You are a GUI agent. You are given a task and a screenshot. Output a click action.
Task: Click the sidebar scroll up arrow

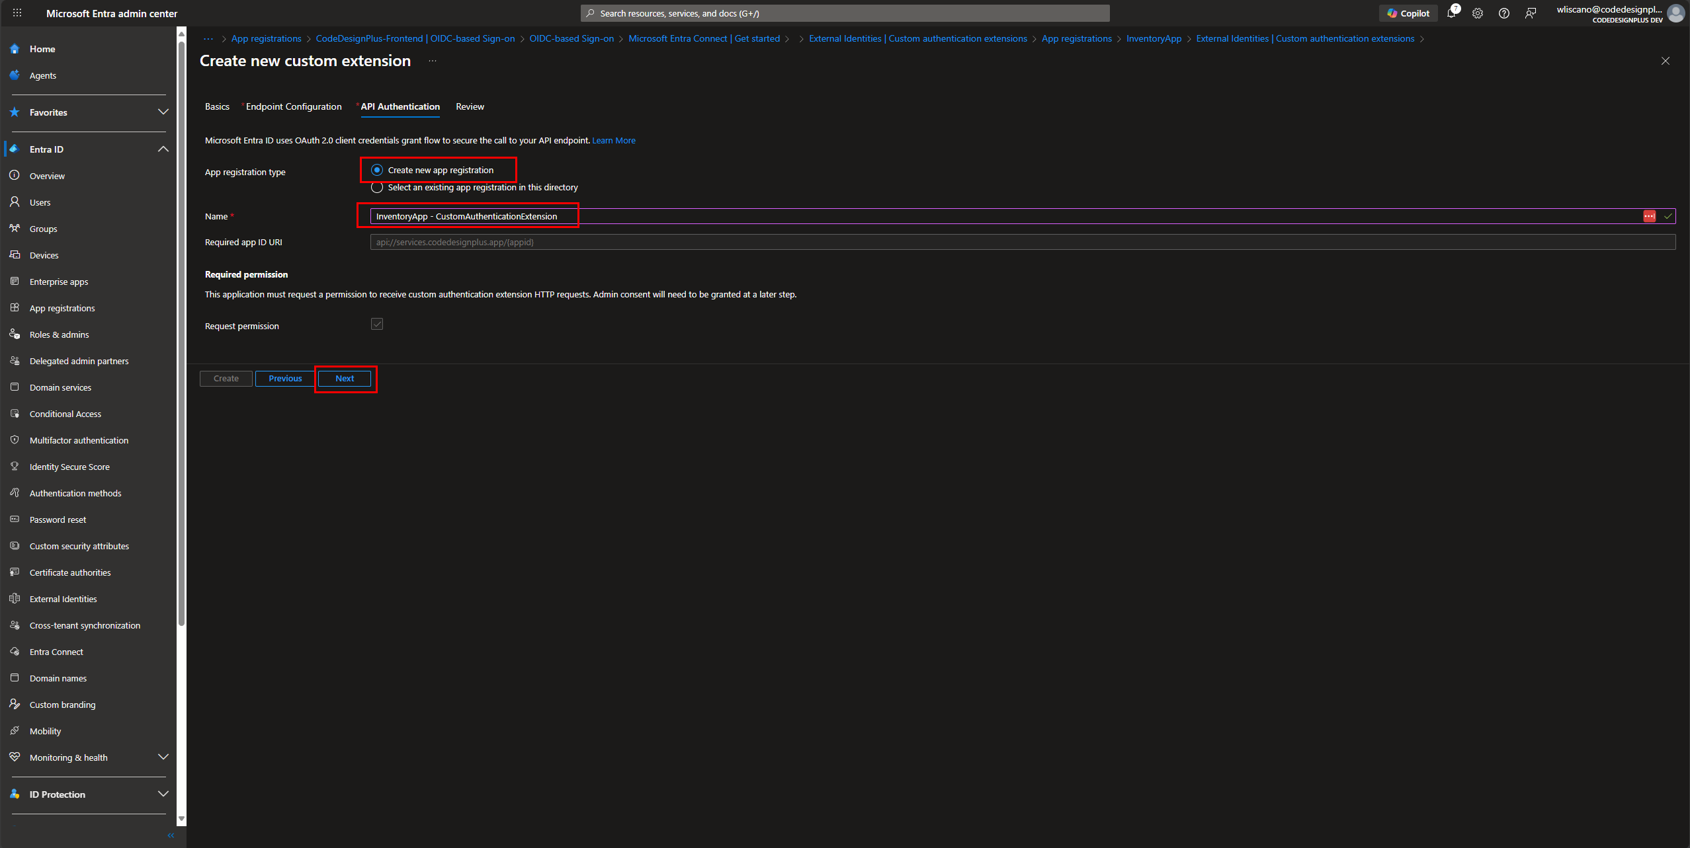coord(182,32)
